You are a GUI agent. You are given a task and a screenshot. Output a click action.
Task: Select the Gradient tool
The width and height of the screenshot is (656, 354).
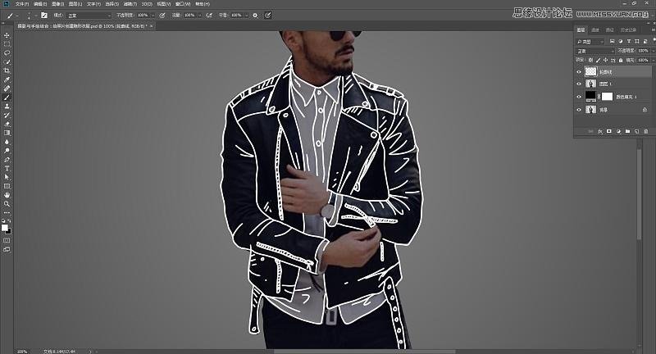pos(7,133)
